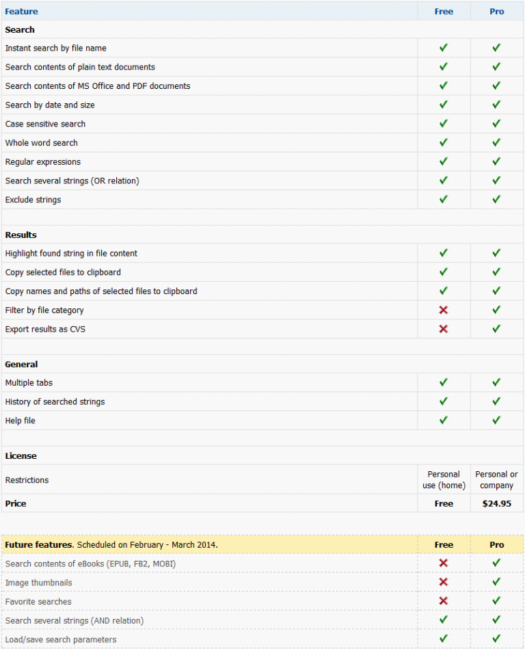Click the Future features heading text

(40, 545)
